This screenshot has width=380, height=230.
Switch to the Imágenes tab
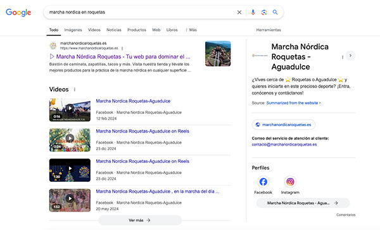click(73, 30)
